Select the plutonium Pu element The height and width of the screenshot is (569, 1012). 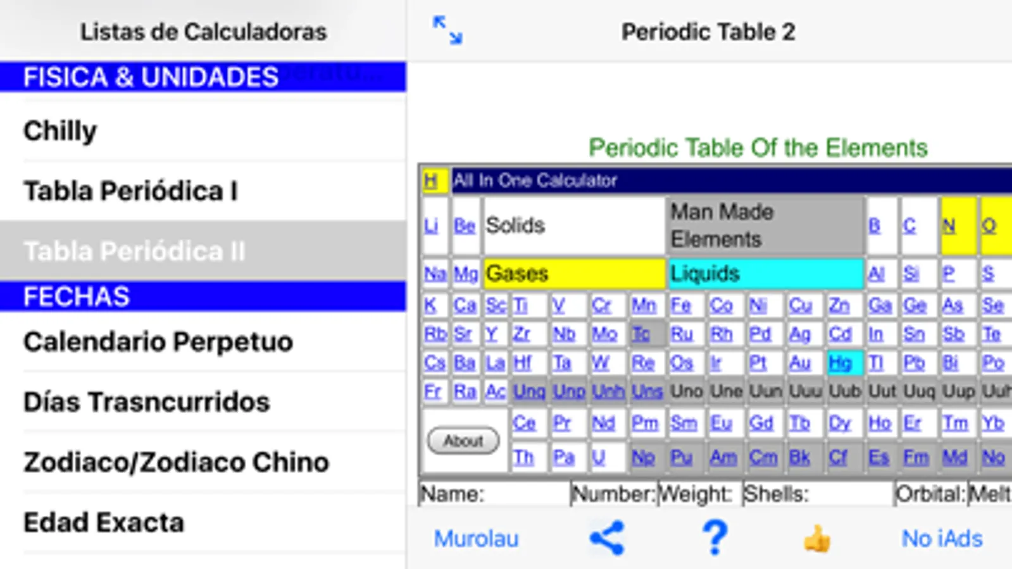[682, 456]
